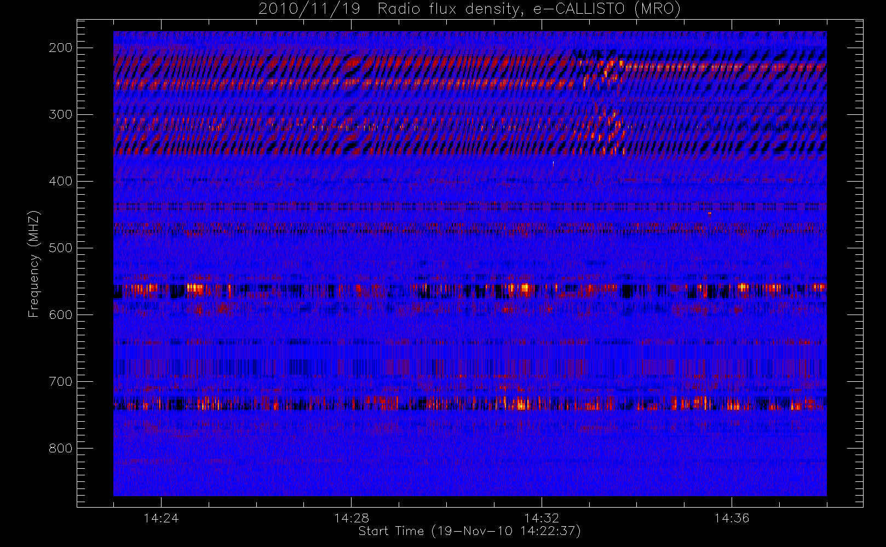Click the 700 frequency tick label
Screen dimensions: 886x547
coord(60,381)
